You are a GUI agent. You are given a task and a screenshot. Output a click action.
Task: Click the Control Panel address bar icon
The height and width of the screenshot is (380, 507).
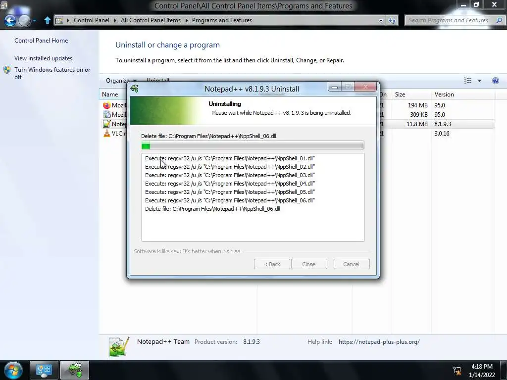click(x=59, y=20)
